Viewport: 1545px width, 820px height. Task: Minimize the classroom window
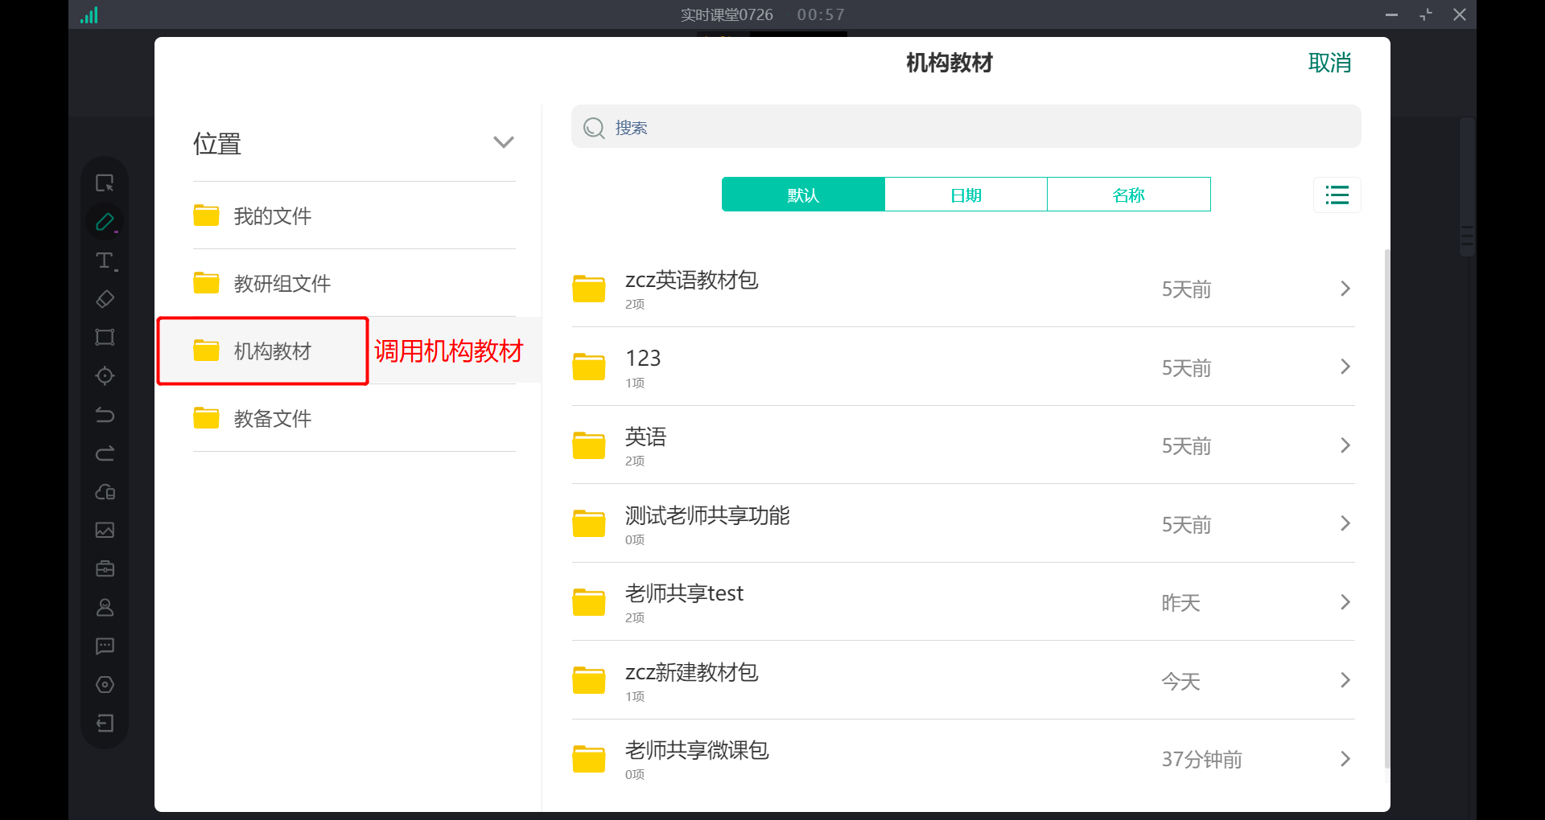(x=1391, y=14)
